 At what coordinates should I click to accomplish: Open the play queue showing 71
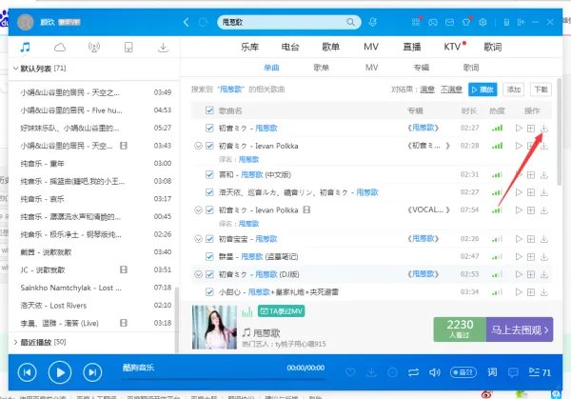coord(540,372)
